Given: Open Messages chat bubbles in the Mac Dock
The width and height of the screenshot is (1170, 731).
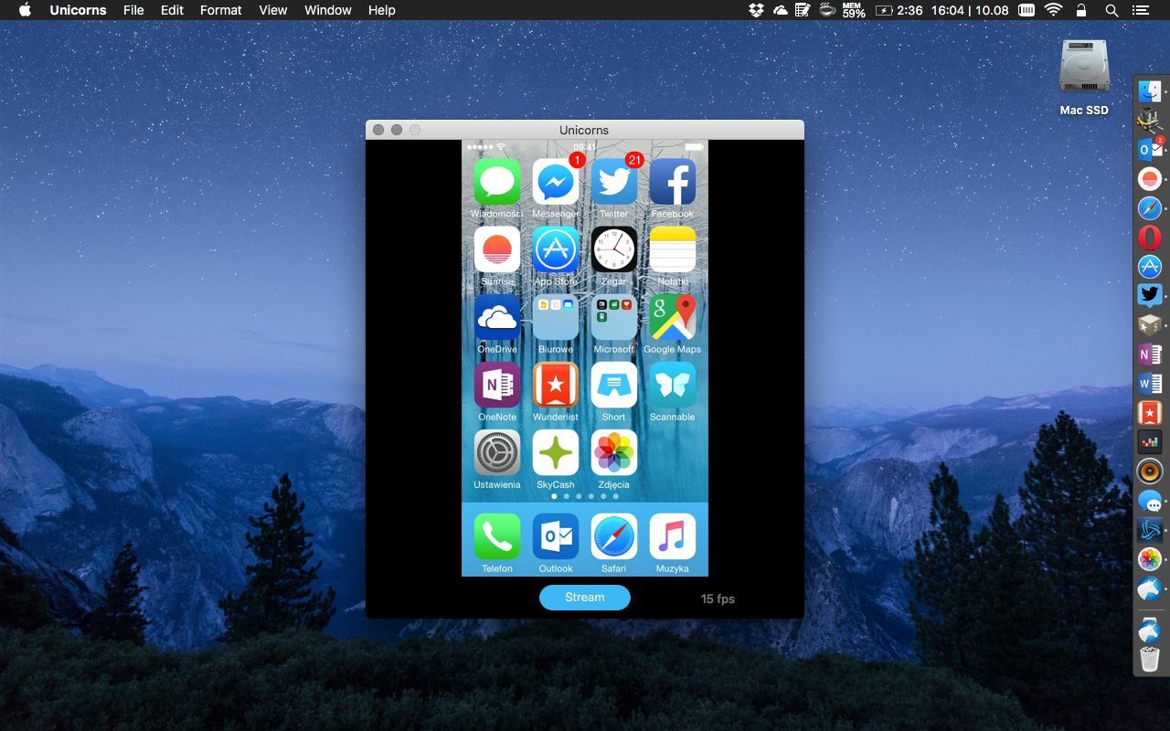Looking at the screenshot, I should [x=1149, y=500].
